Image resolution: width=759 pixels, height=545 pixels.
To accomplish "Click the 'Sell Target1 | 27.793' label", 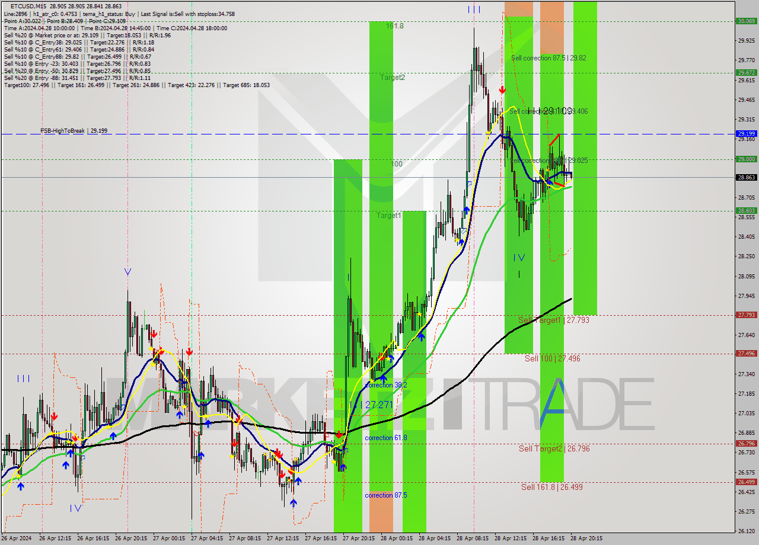I will click(554, 320).
